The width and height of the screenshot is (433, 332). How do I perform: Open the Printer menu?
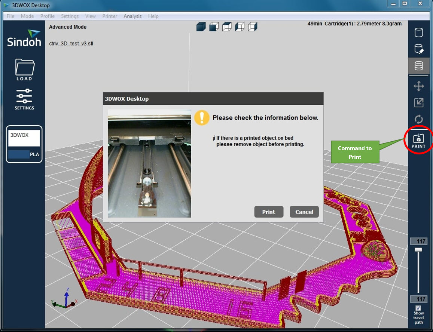point(110,16)
